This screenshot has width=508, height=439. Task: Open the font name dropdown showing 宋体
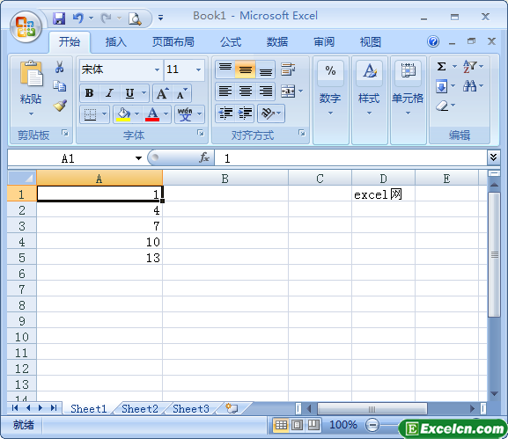(157, 70)
